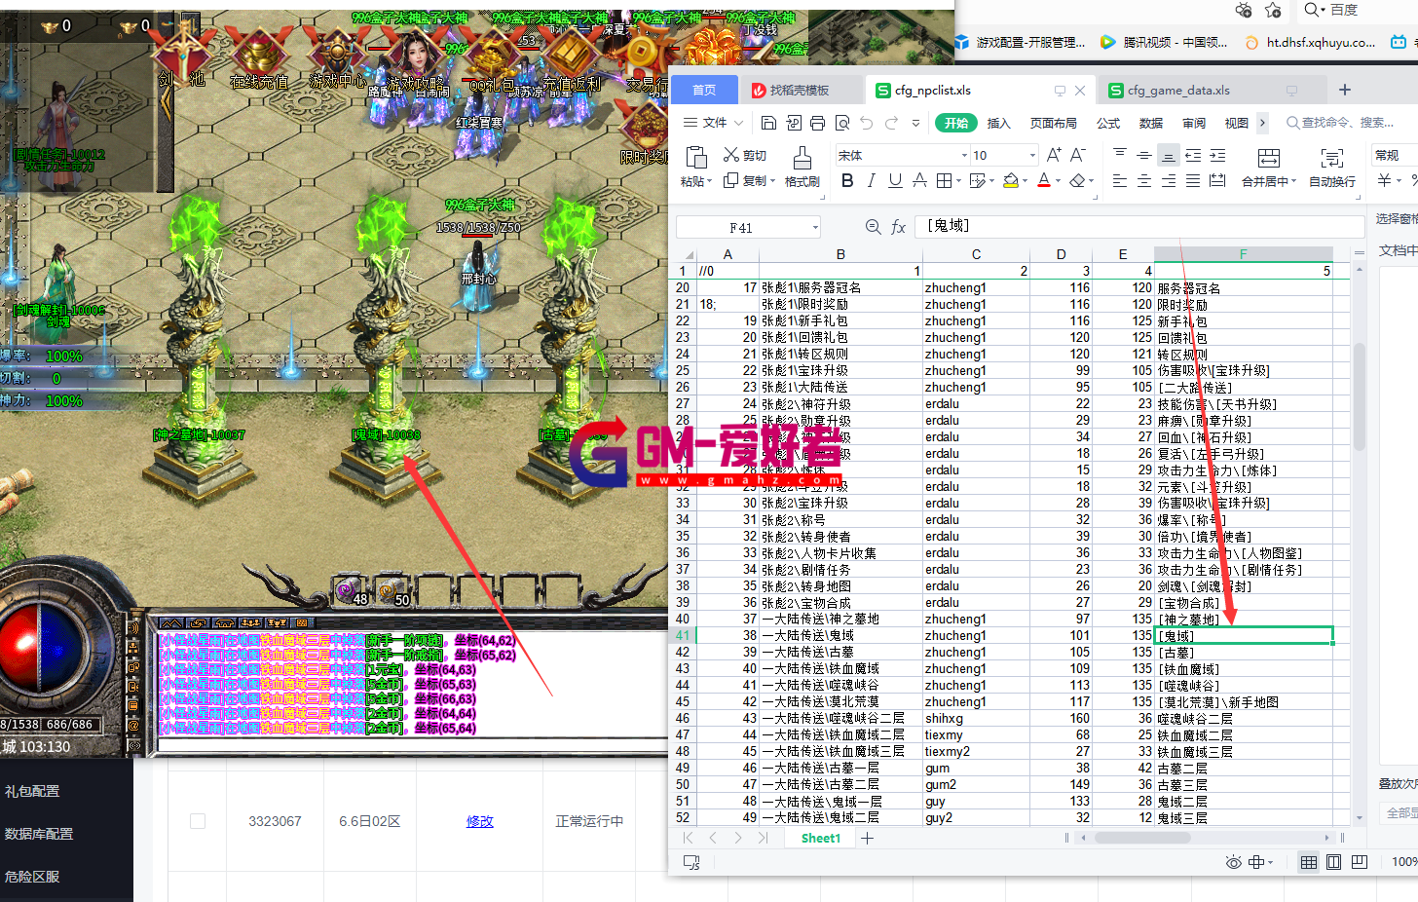Switch to normal grid view in status bar
The height and width of the screenshot is (902, 1418).
(x=1309, y=862)
